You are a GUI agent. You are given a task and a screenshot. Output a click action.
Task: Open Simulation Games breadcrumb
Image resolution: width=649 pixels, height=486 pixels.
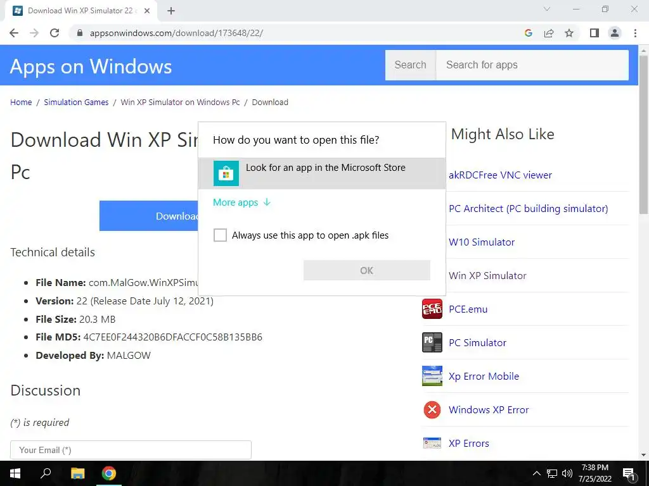(x=76, y=102)
